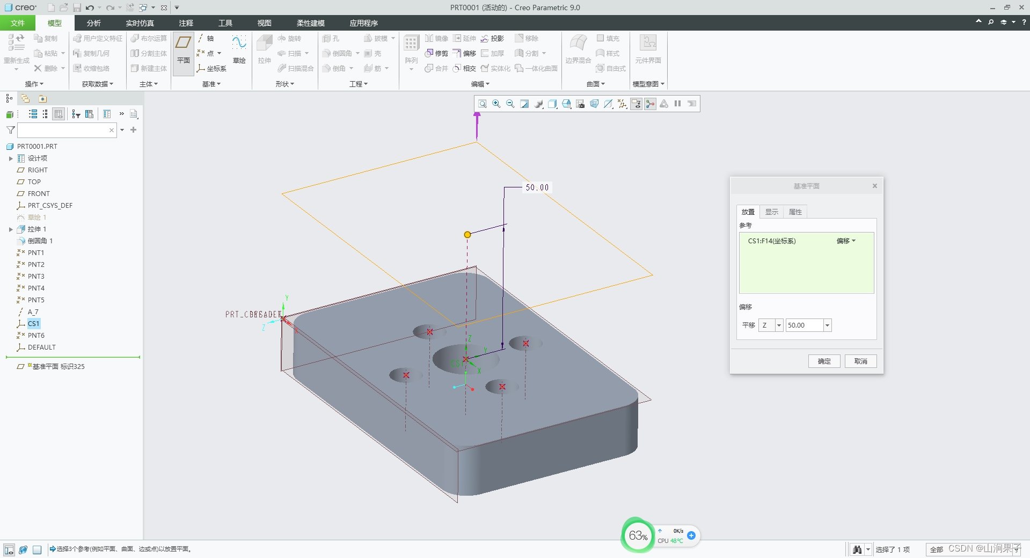The height and width of the screenshot is (558, 1030).
Task: Click the zoom out magnifier icon
Action: (510, 104)
